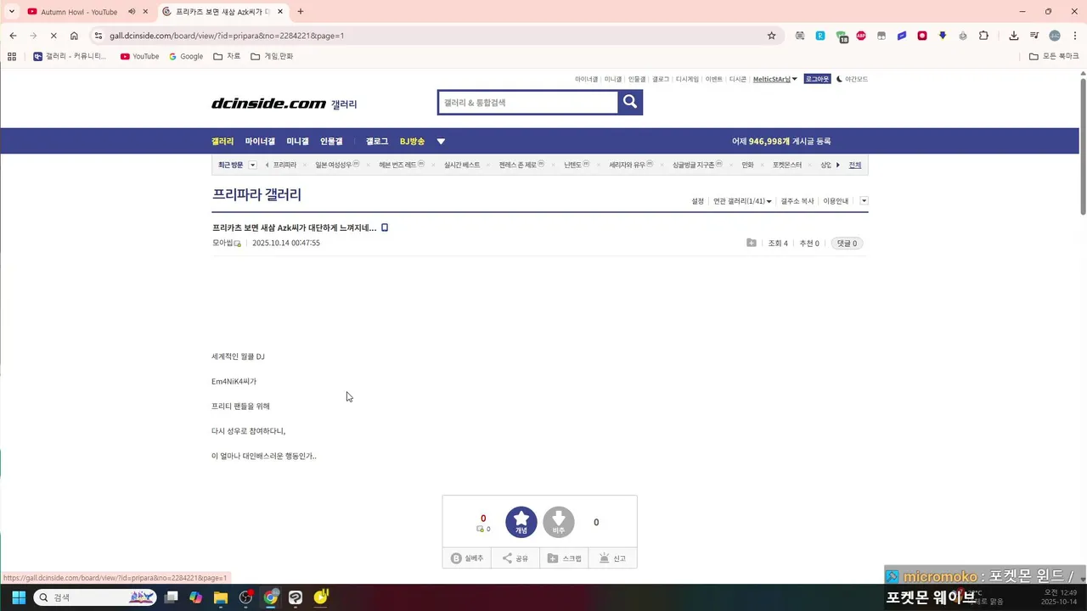Open the Chrome downloads icon

[1014, 36]
